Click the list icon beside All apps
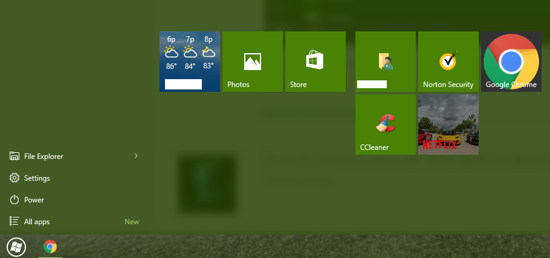The width and height of the screenshot is (550, 258). pyautogui.click(x=15, y=221)
